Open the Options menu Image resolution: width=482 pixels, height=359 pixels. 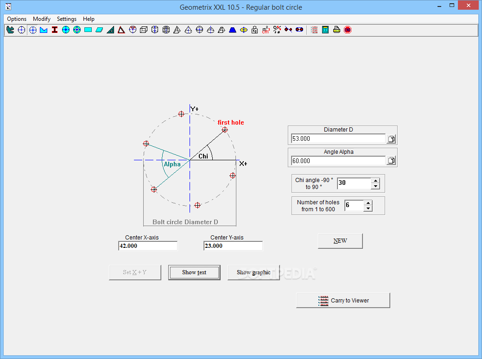tap(17, 19)
